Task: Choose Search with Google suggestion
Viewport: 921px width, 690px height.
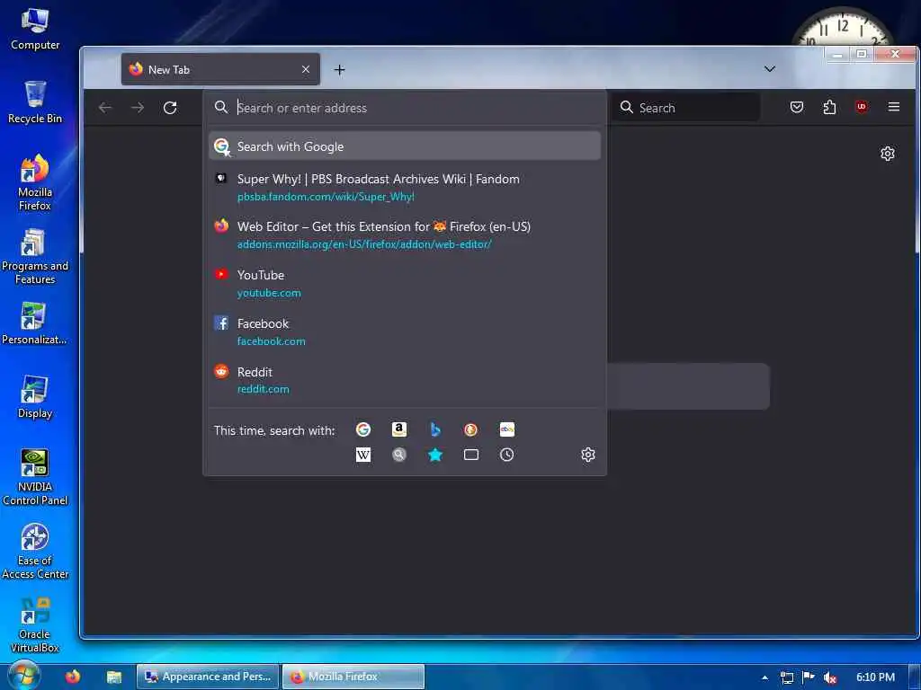Action: coord(405,146)
